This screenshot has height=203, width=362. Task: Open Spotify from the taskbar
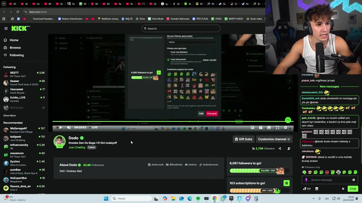(x=198, y=198)
